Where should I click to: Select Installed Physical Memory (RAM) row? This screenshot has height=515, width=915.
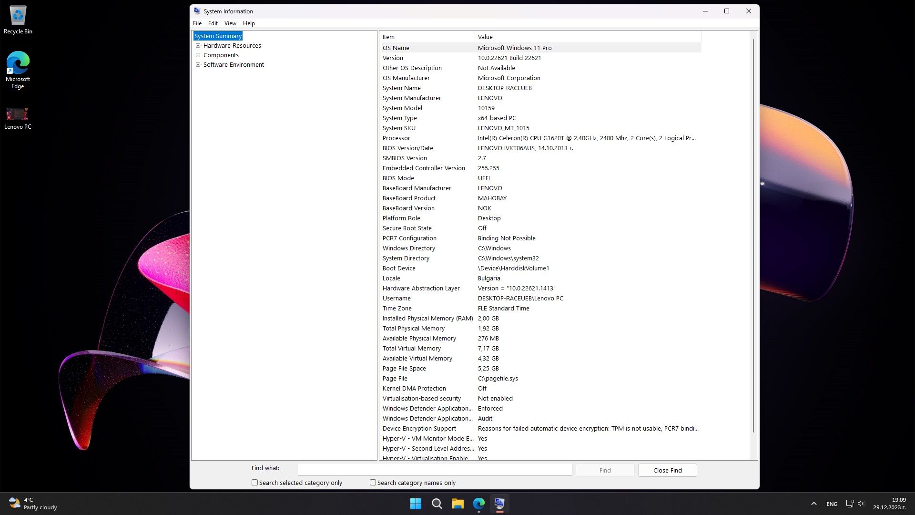pos(540,319)
